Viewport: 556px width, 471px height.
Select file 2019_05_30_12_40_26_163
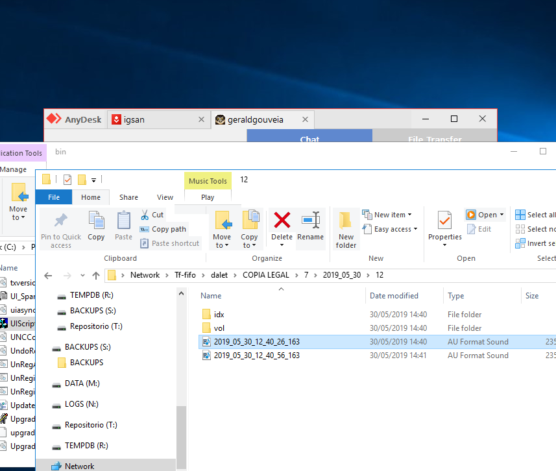coord(257,341)
